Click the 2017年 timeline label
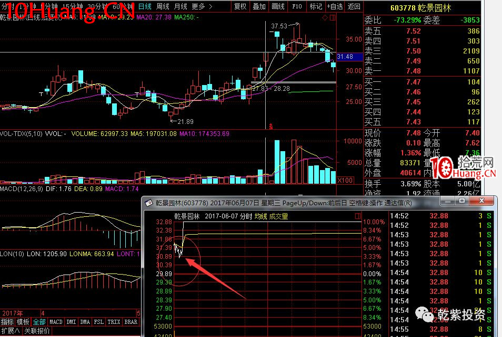The height and width of the screenshot is (337, 502). (13, 313)
